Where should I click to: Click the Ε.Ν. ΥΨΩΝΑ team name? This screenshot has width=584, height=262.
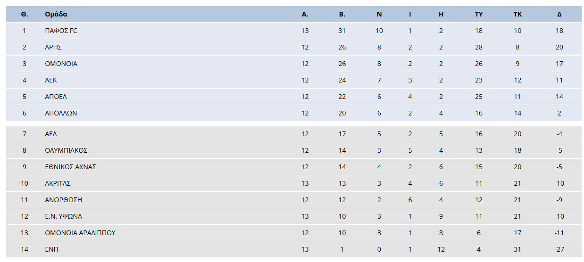[63, 216]
